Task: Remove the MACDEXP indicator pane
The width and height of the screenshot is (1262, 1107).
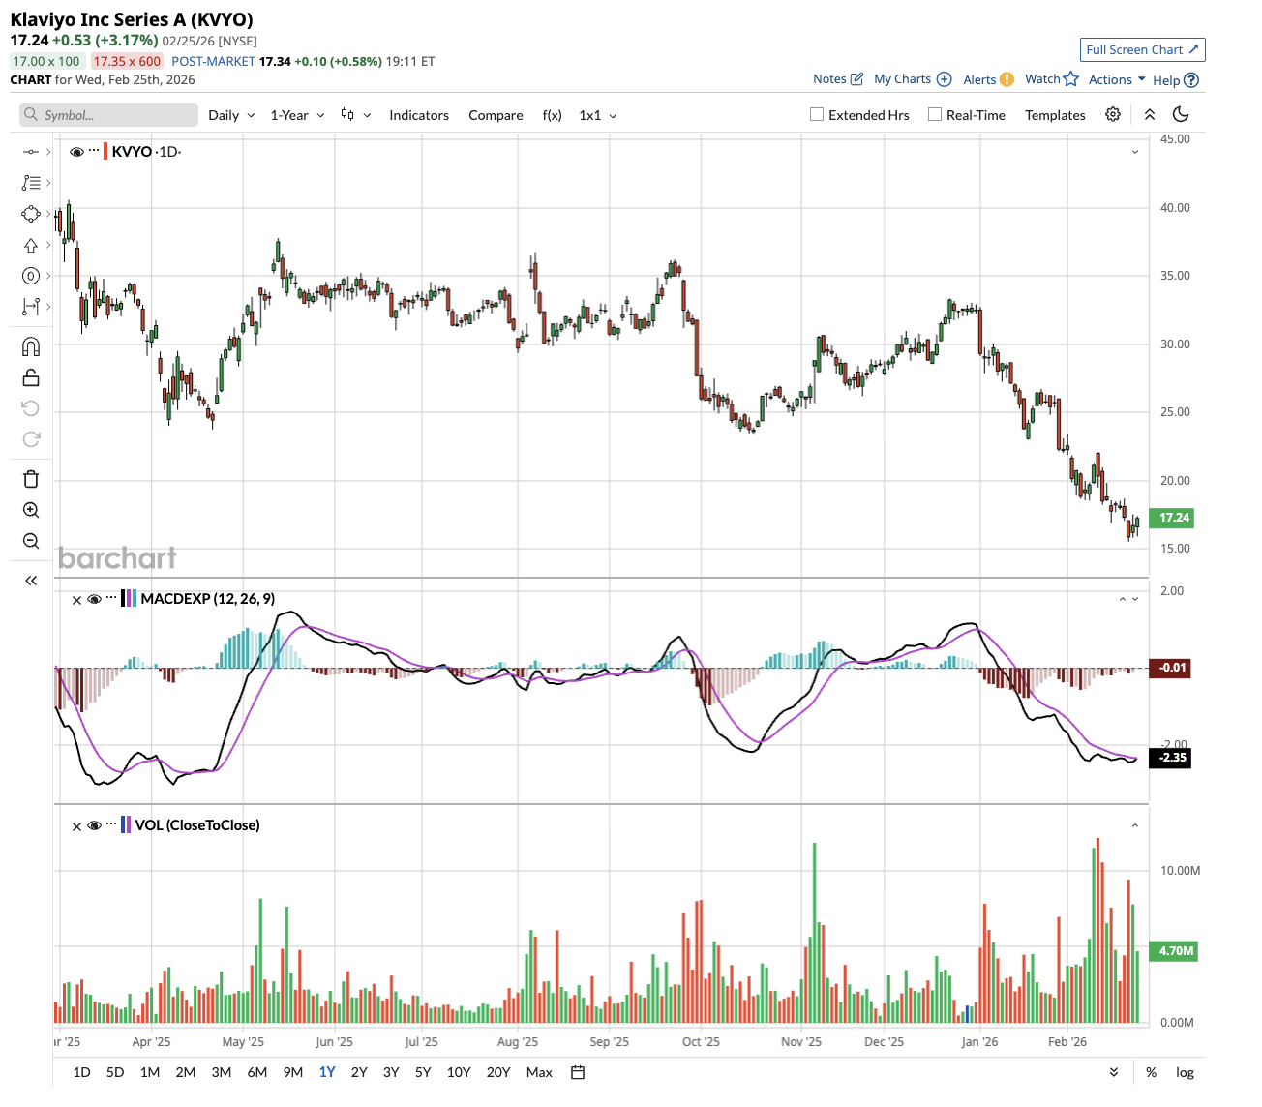Action: 77,600
